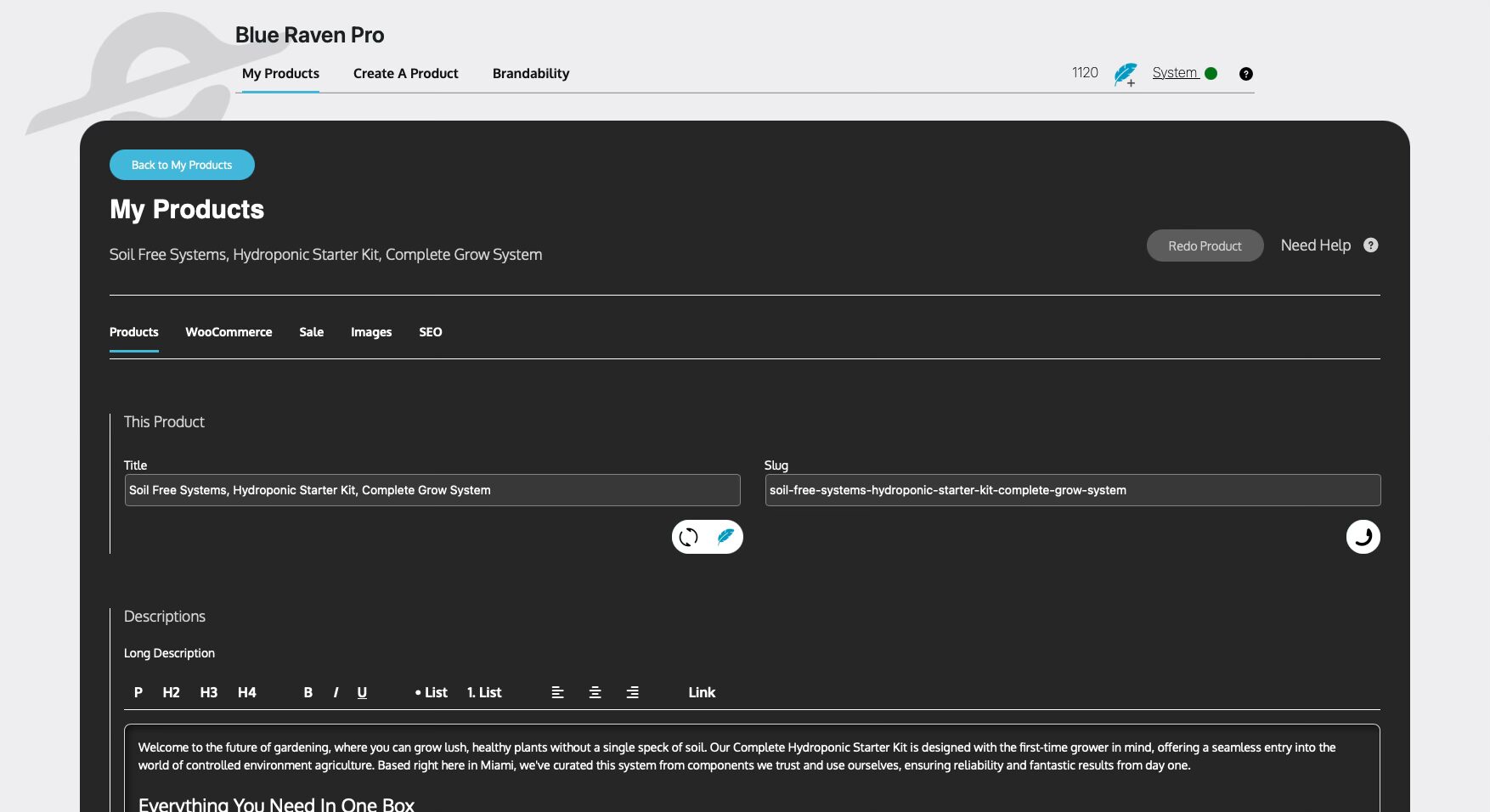The height and width of the screenshot is (812, 1490).
Task: Switch to the WooCommerce tab
Action: point(229,332)
